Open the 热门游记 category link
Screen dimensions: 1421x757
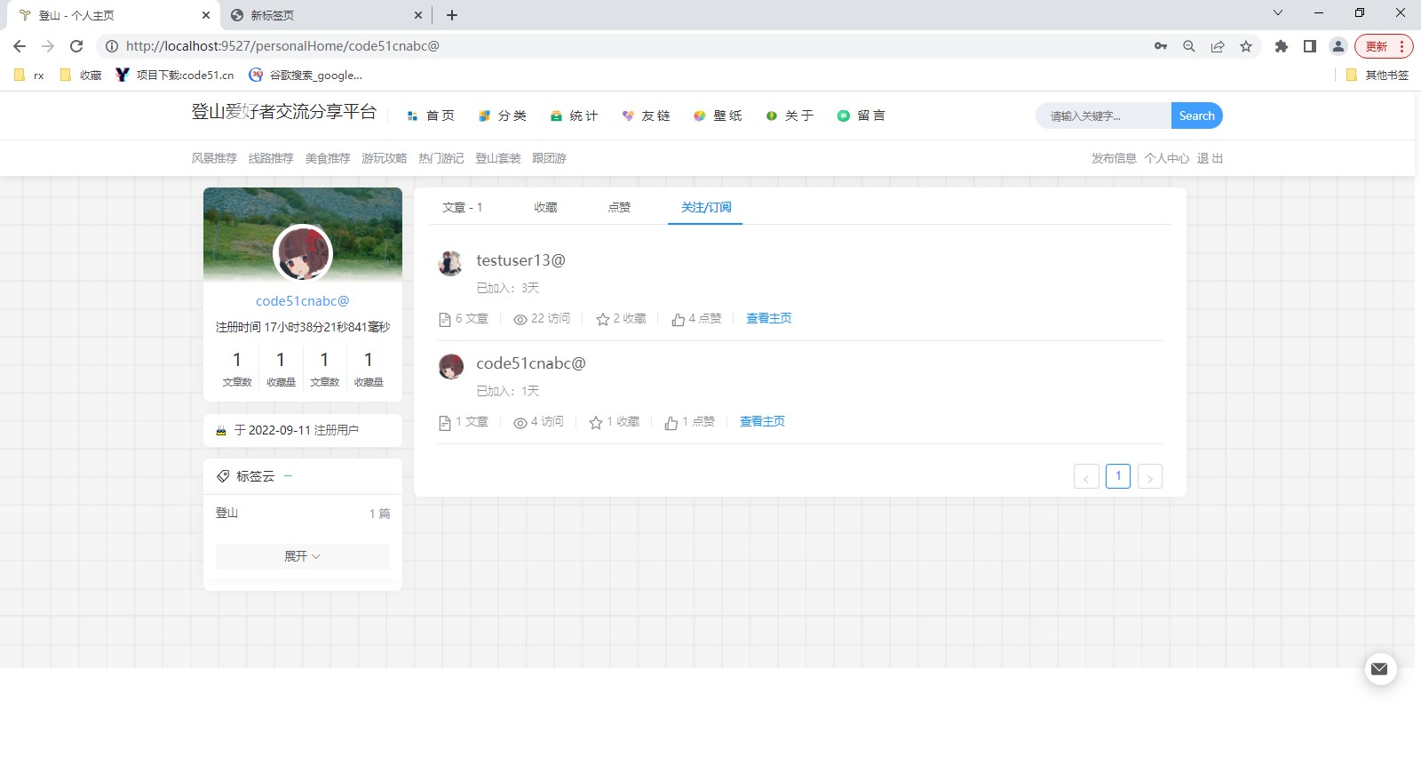click(441, 158)
